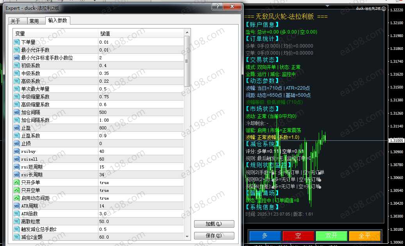This screenshot has height=246, width=405.
Task: Click the icon beside 减仓2金额
Action: [17, 237]
